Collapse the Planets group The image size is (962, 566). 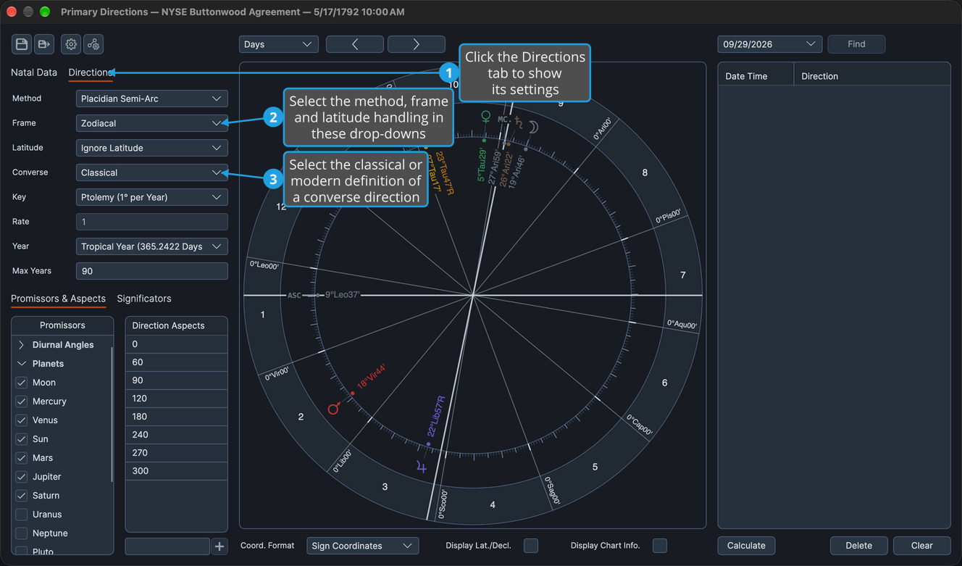pyautogui.click(x=22, y=364)
